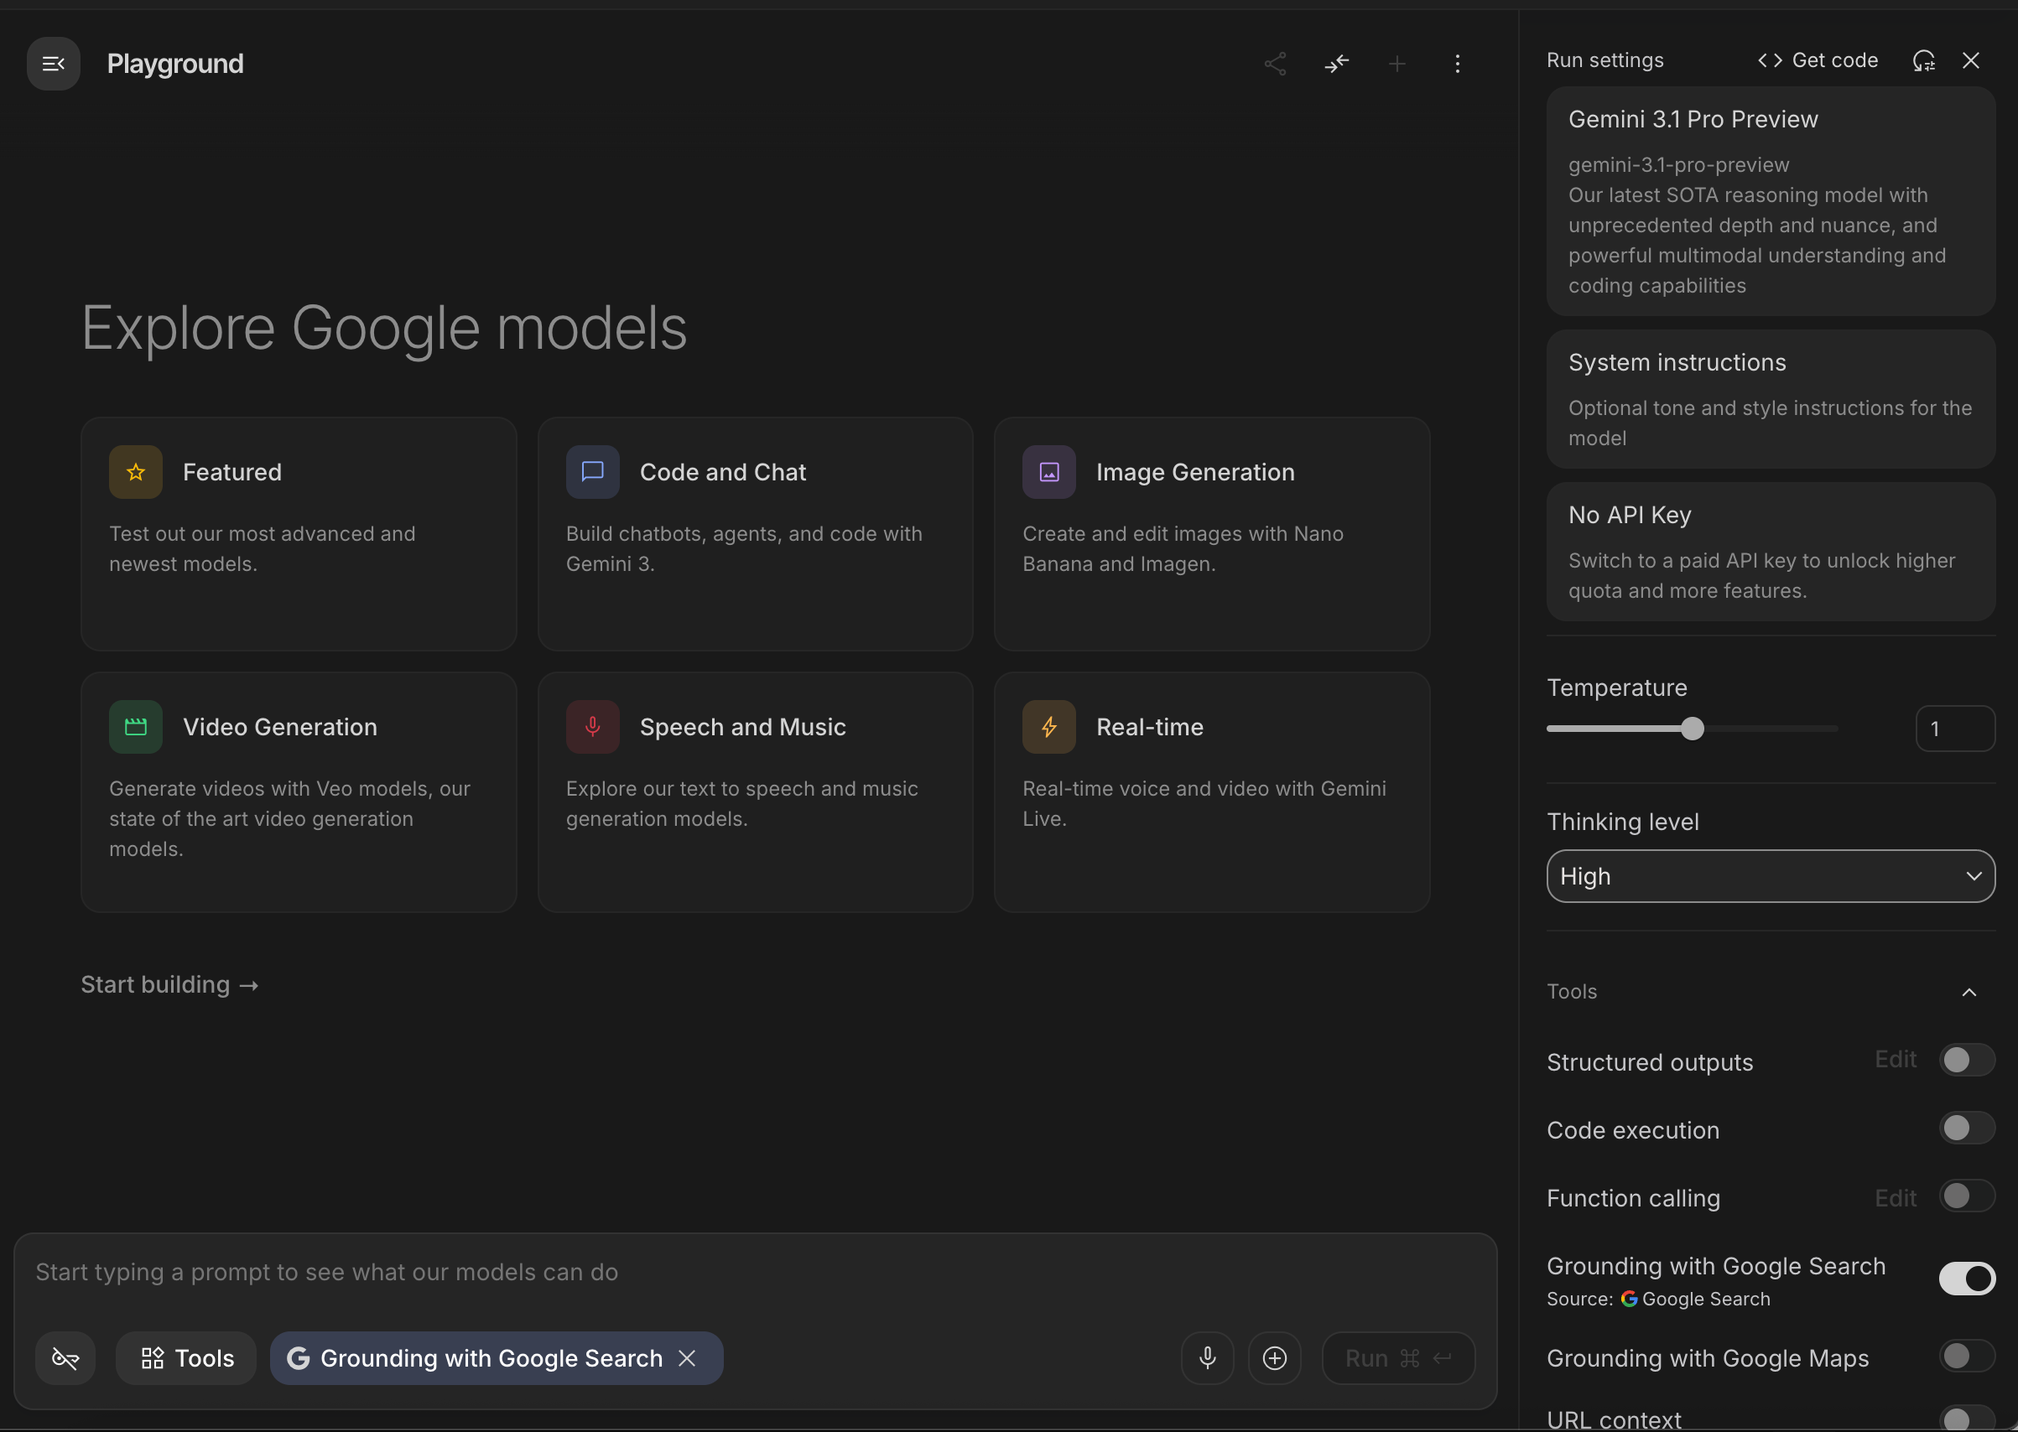Click the microphone icon in prompt bar
2018x1432 pixels.
click(x=1207, y=1358)
